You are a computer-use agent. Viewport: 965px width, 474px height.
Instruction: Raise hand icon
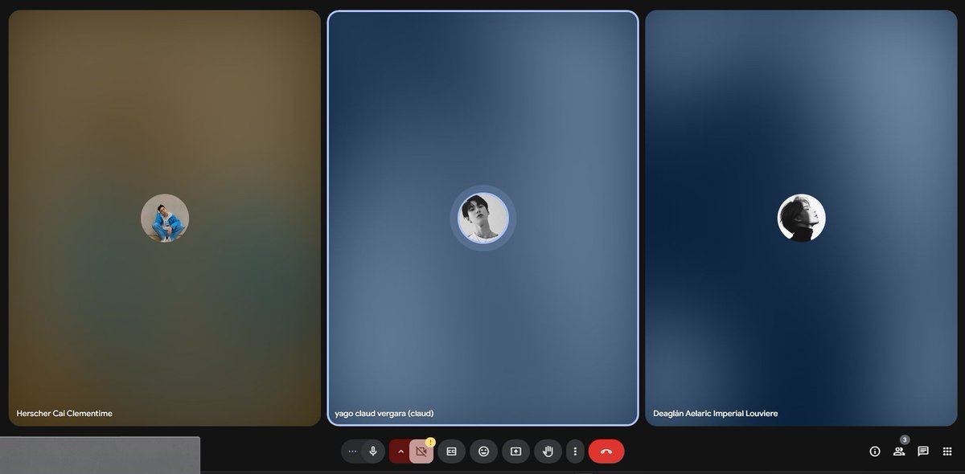(x=548, y=452)
